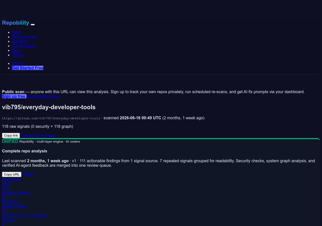
Task: Go to Recent scans
Action: [x=24, y=37]
